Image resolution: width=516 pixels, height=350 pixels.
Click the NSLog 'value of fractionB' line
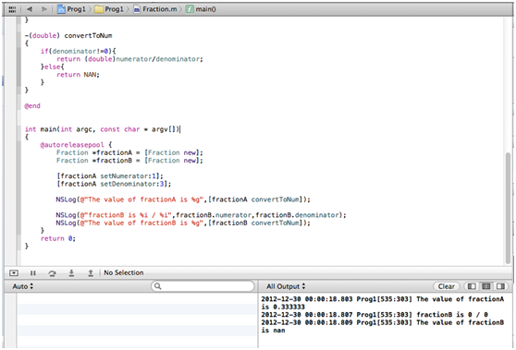click(x=183, y=223)
